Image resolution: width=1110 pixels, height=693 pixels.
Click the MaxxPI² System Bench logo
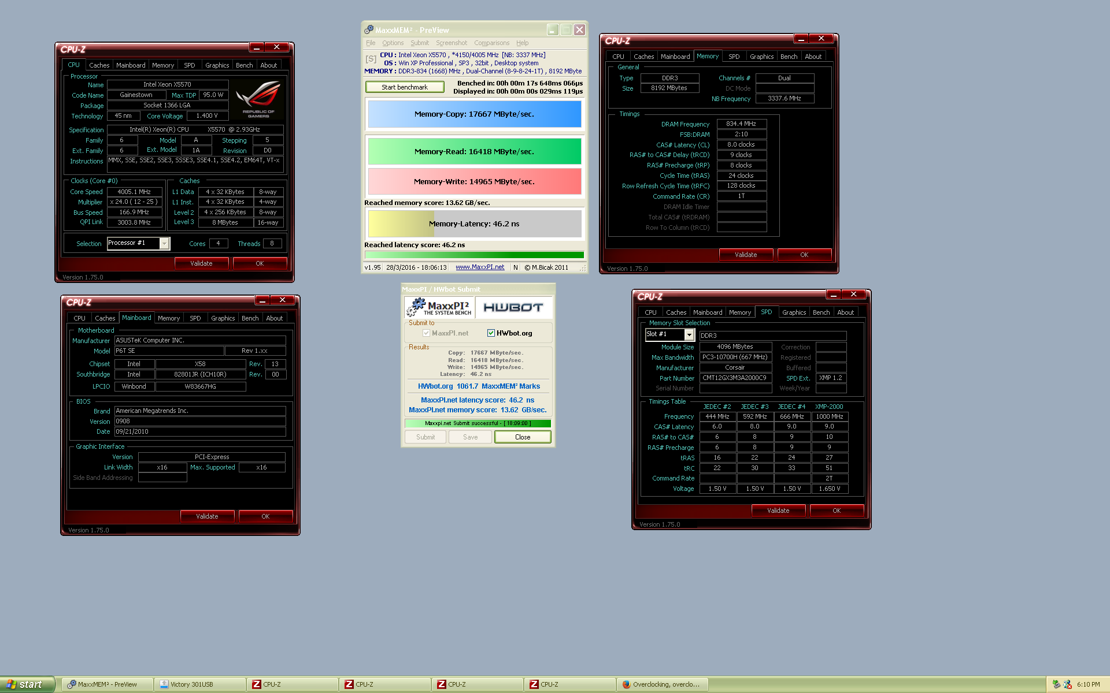tap(439, 307)
